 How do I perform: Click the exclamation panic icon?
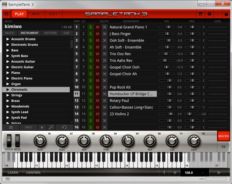click(x=164, y=173)
